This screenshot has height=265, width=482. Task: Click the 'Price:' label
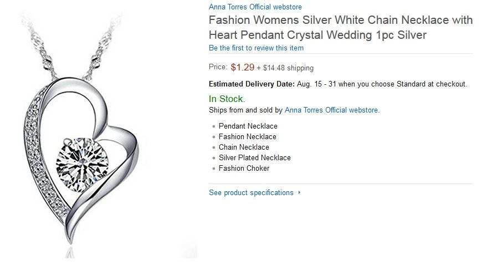click(x=218, y=67)
